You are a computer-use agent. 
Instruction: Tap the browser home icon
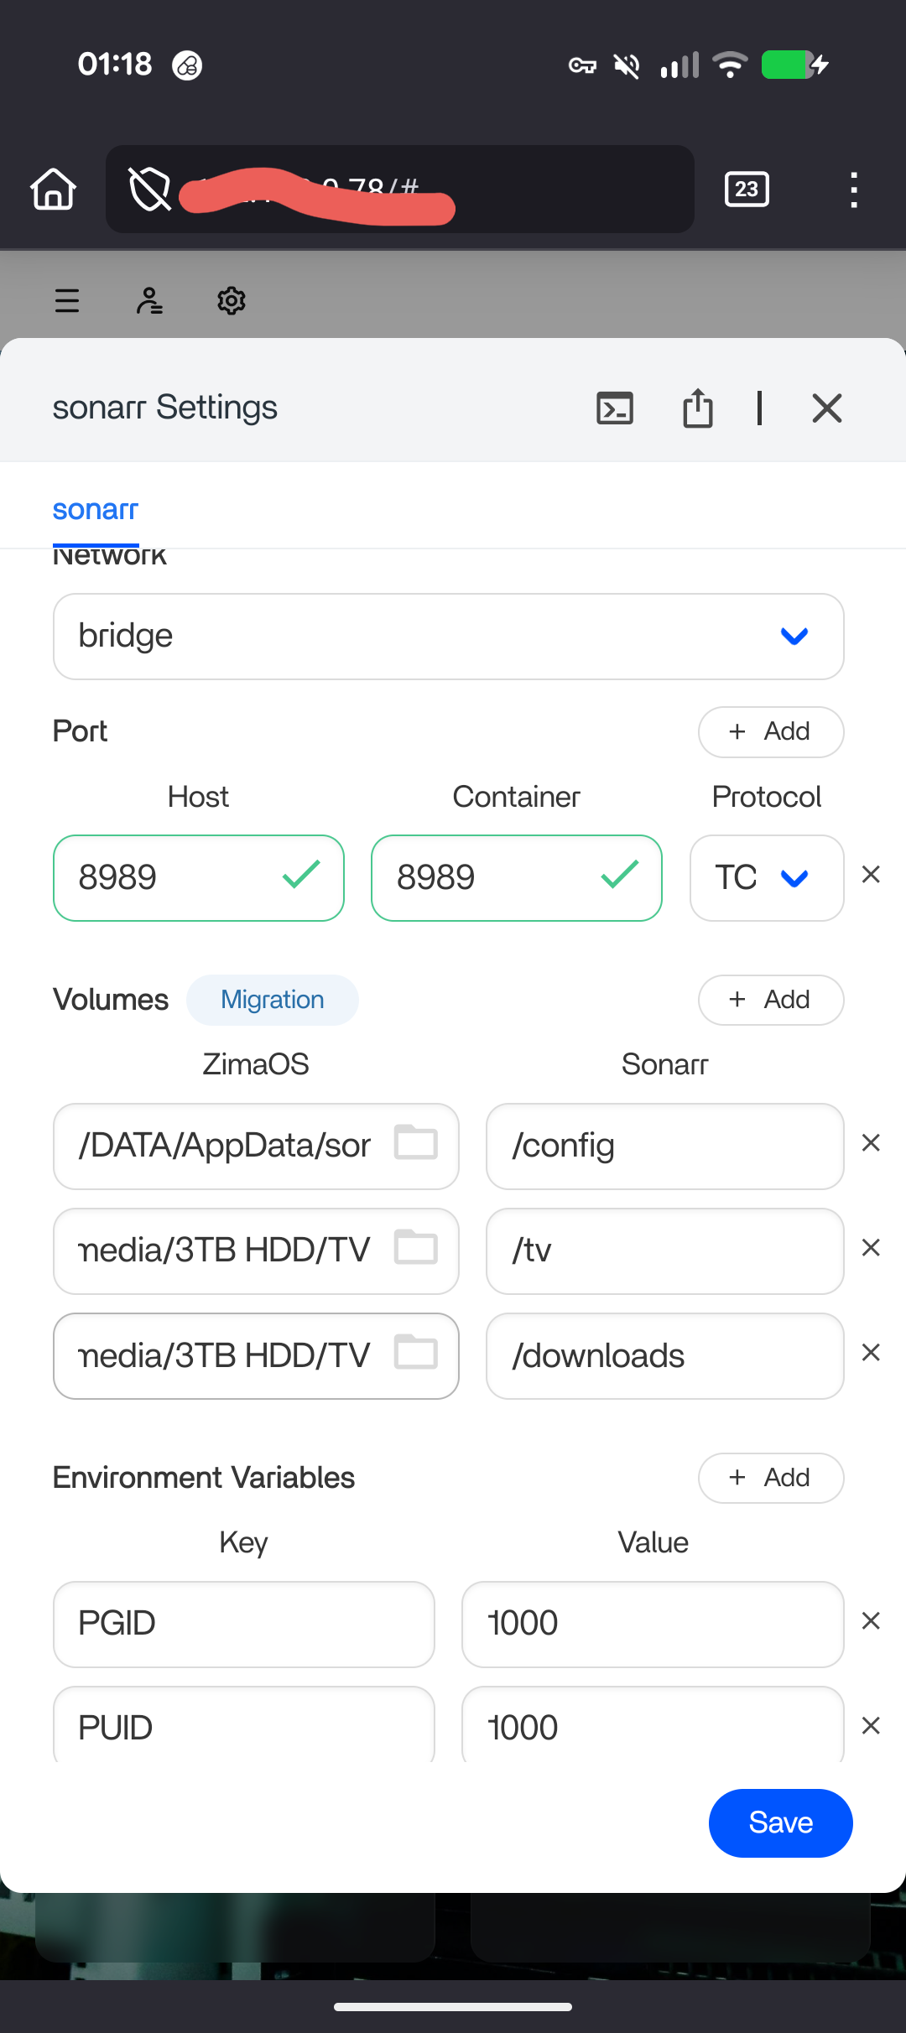[54, 190]
